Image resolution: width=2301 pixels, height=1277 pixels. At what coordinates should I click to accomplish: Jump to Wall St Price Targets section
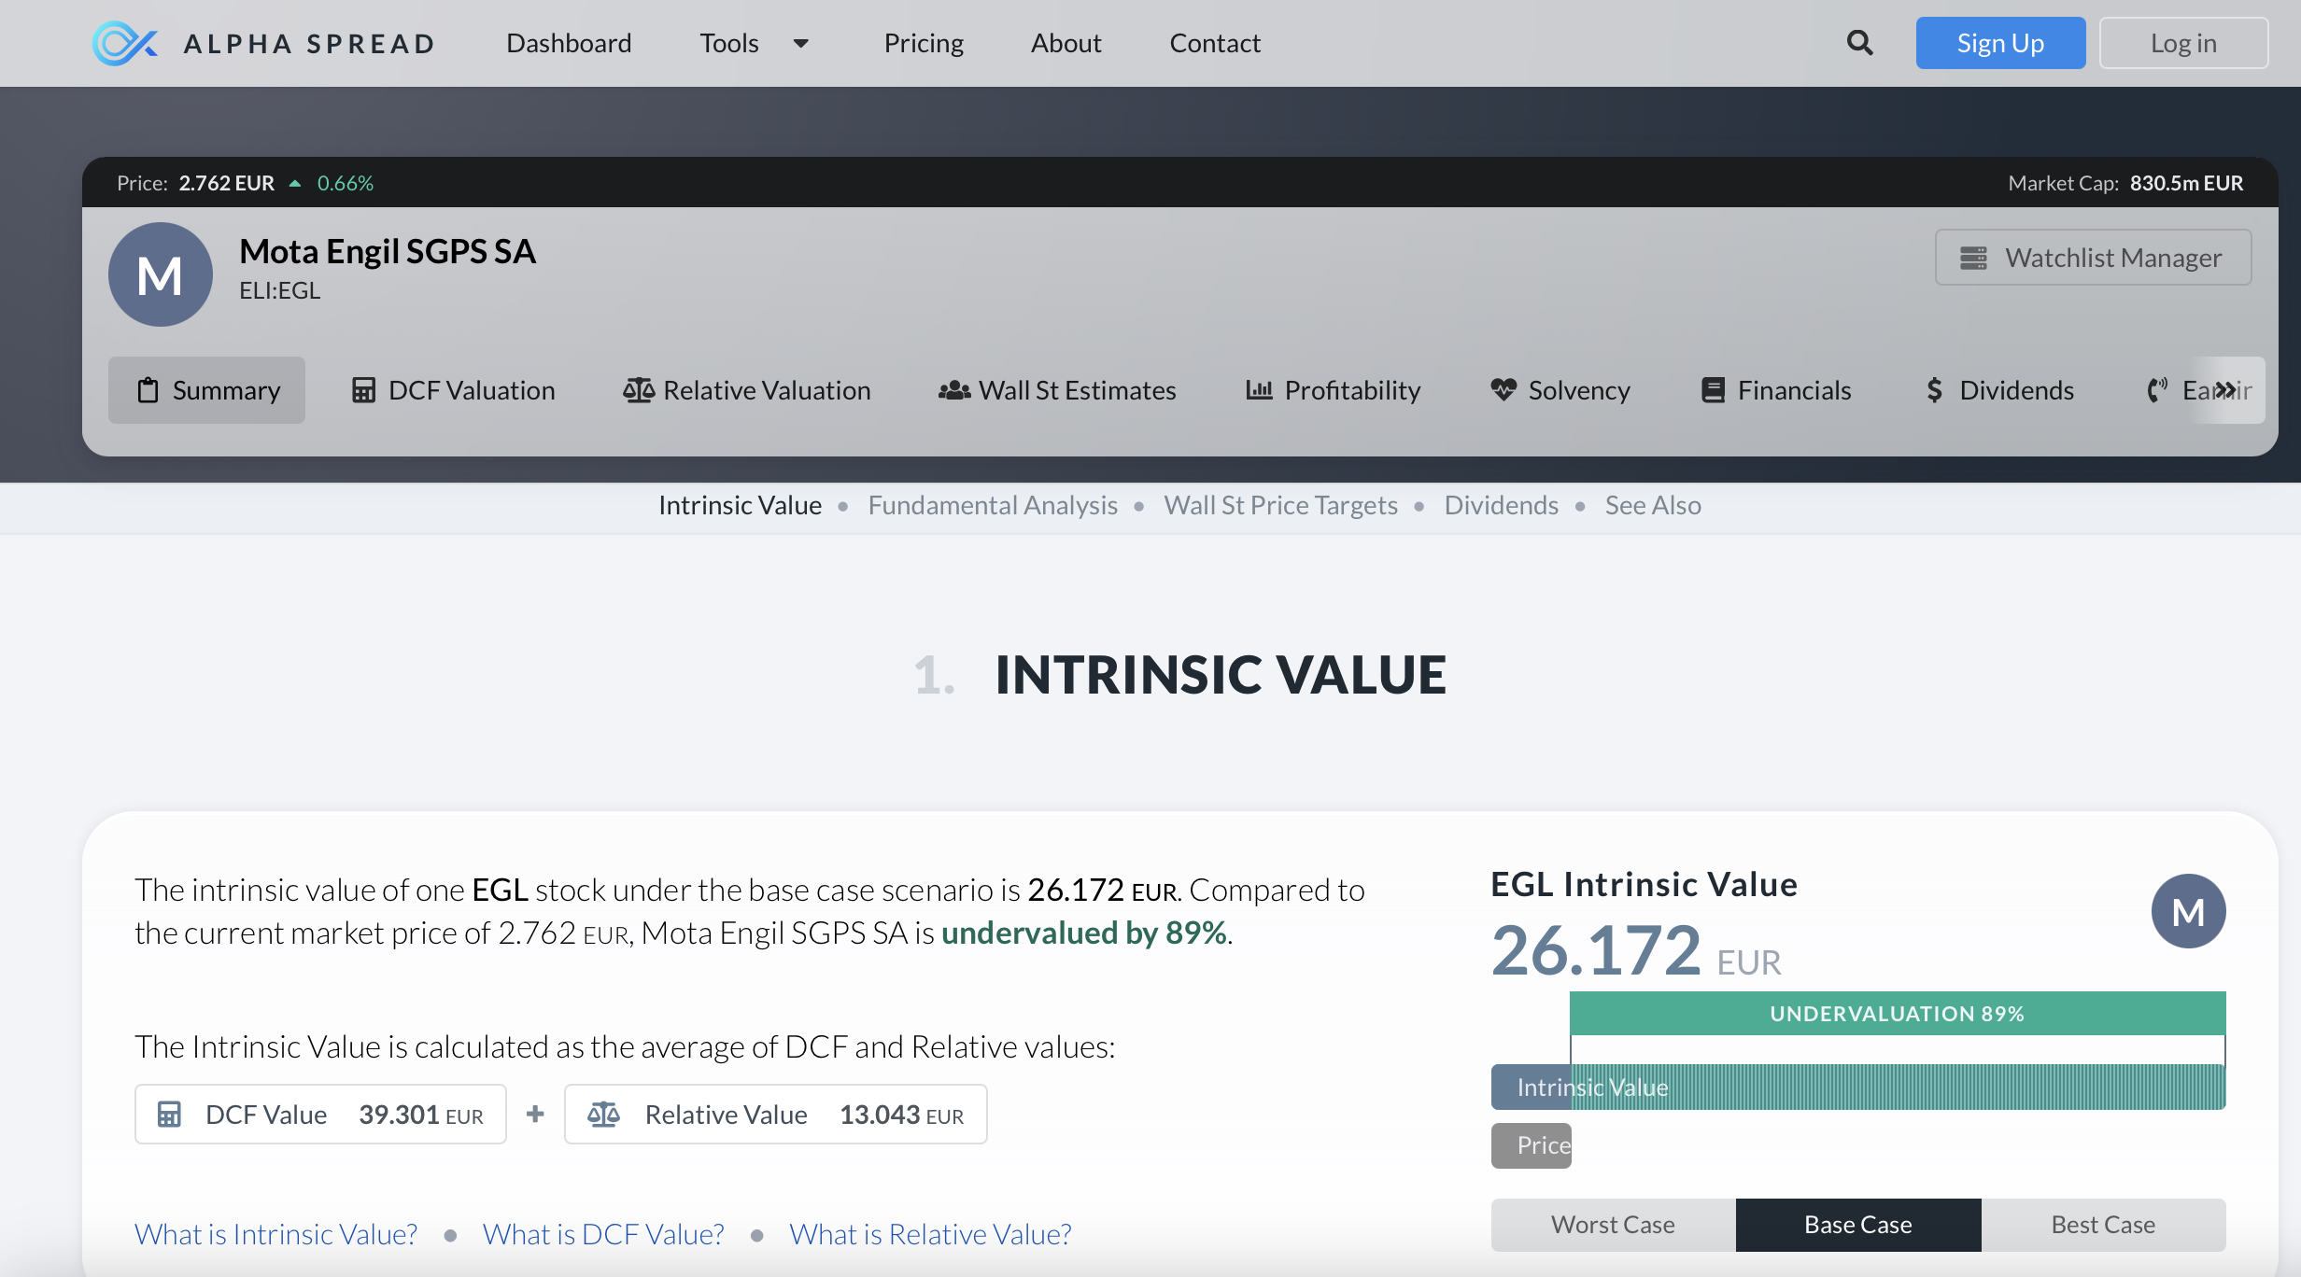1280,505
